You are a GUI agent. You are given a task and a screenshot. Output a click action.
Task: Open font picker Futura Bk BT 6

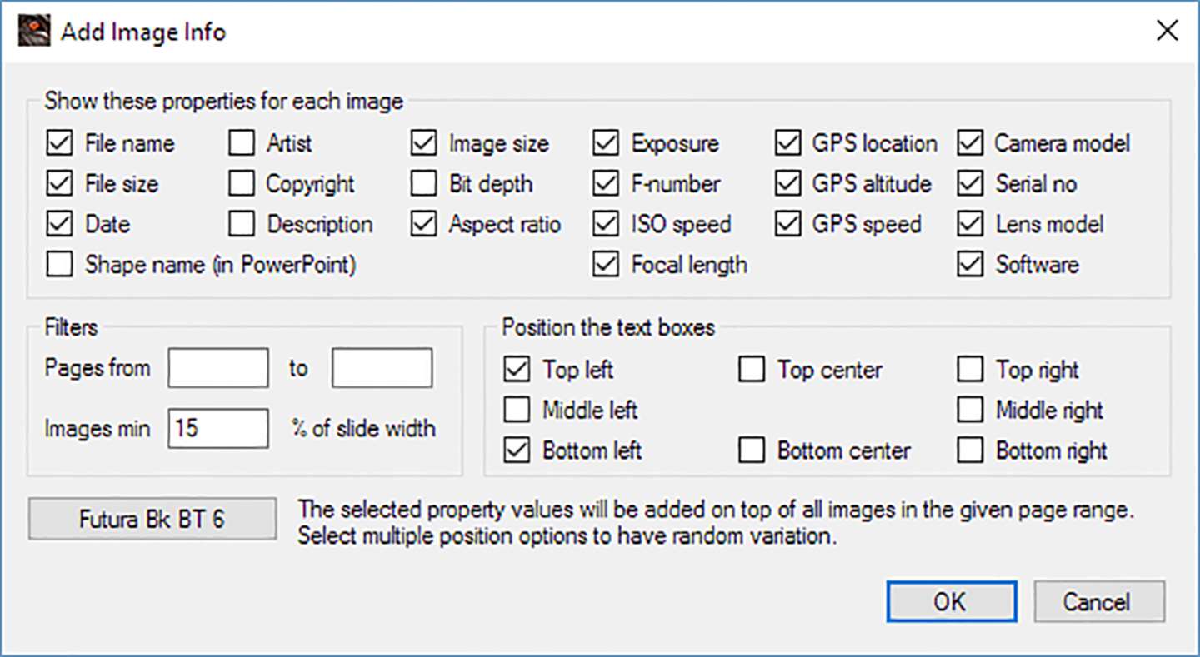click(152, 520)
